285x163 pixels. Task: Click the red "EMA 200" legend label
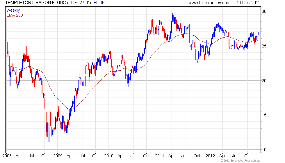pyautogui.click(x=15, y=15)
